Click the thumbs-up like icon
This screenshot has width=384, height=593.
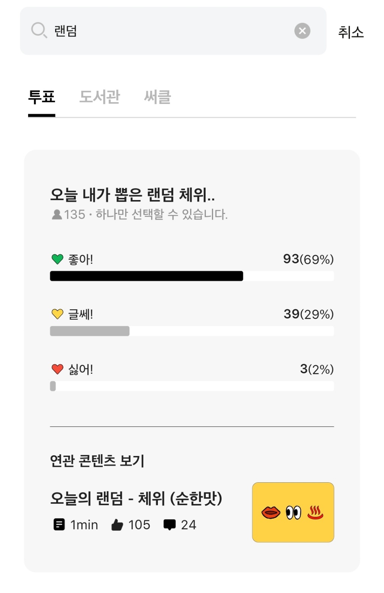pyautogui.click(x=117, y=525)
